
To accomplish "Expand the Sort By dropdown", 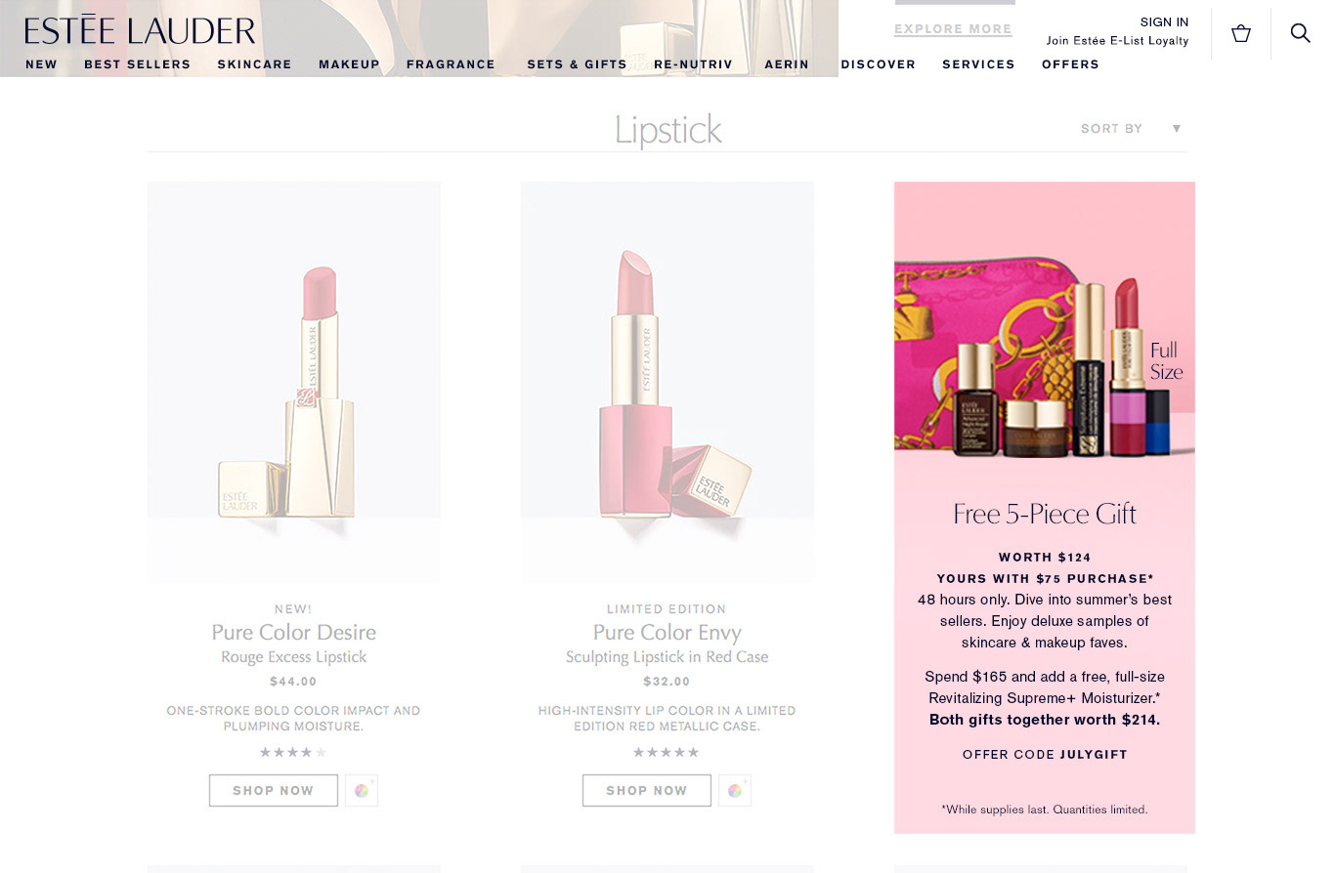I will pos(1132,129).
